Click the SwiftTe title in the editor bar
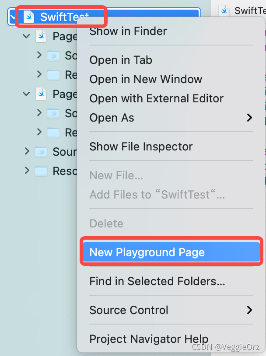This screenshot has height=356, width=266. click(250, 10)
